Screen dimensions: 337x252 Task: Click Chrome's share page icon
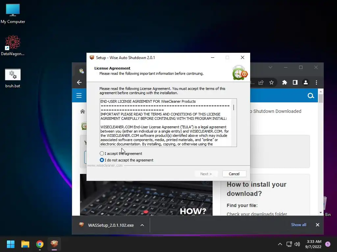pyautogui.click(x=261, y=82)
